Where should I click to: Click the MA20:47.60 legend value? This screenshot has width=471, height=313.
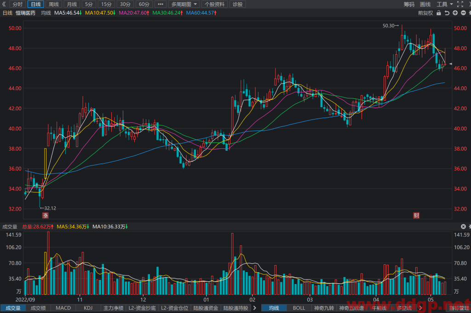134,13
